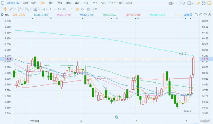
Task: Click the 5.570 low price annotation
Action: 188,111
